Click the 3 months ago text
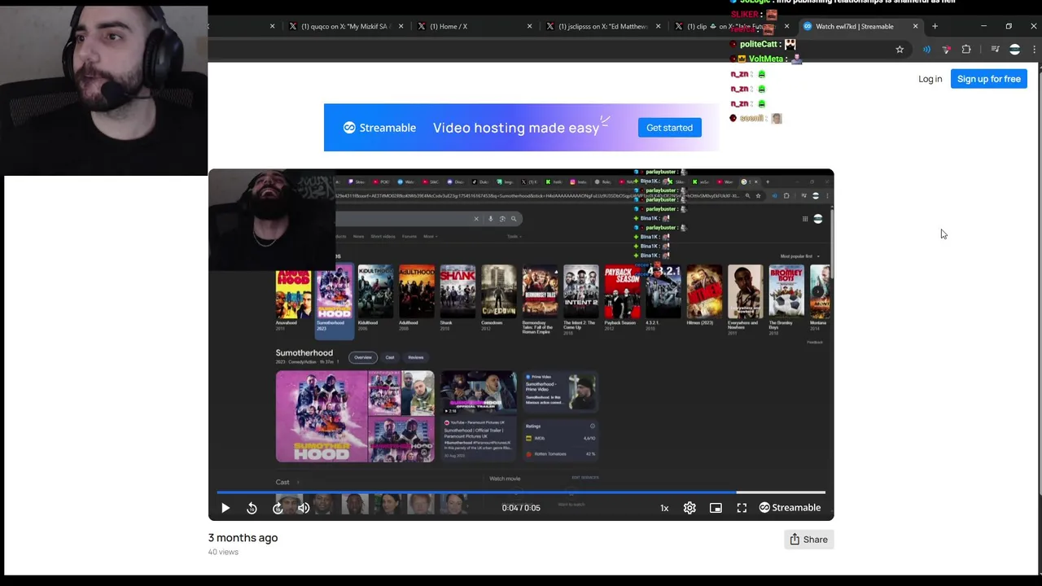Image resolution: width=1042 pixels, height=586 pixels. tap(243, 538)
